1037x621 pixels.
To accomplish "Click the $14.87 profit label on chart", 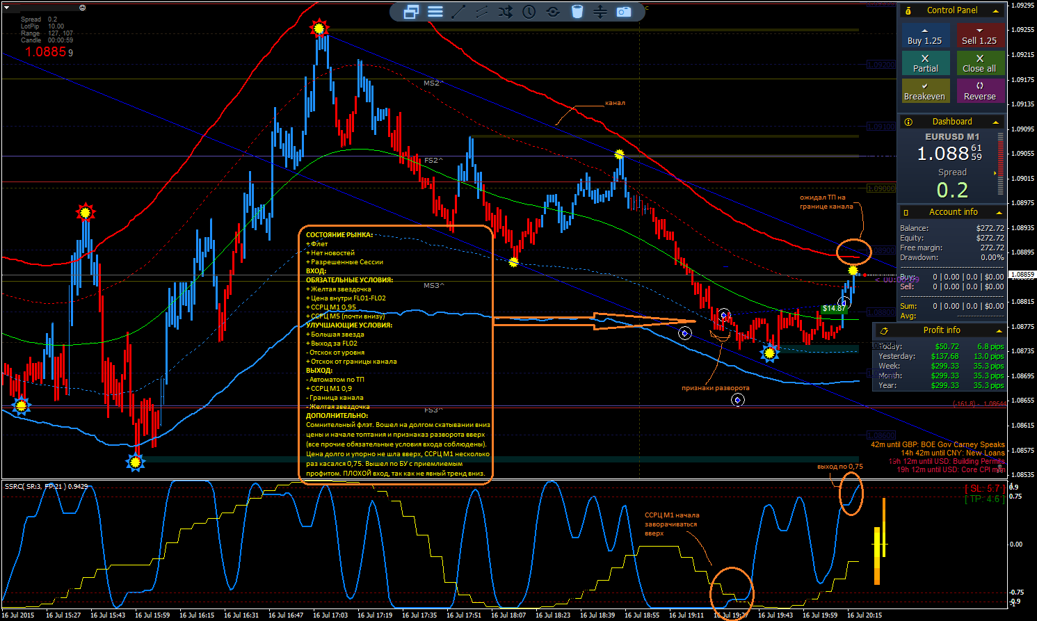I will pyautogui.click(x=833, y=309).
